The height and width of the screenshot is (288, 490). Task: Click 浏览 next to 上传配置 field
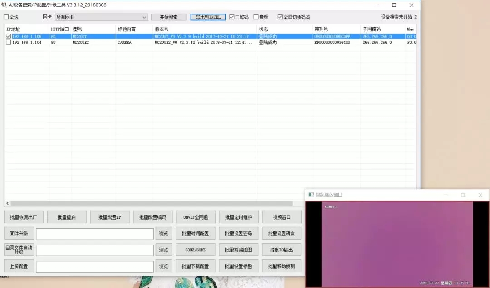pyautogui.click(x=163, y=266)
